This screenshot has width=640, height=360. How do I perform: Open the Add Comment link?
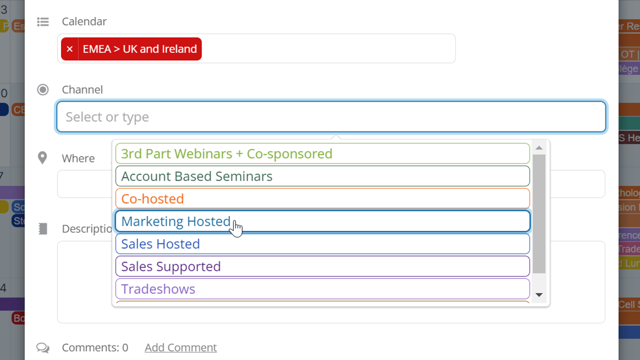coord(180,347)
